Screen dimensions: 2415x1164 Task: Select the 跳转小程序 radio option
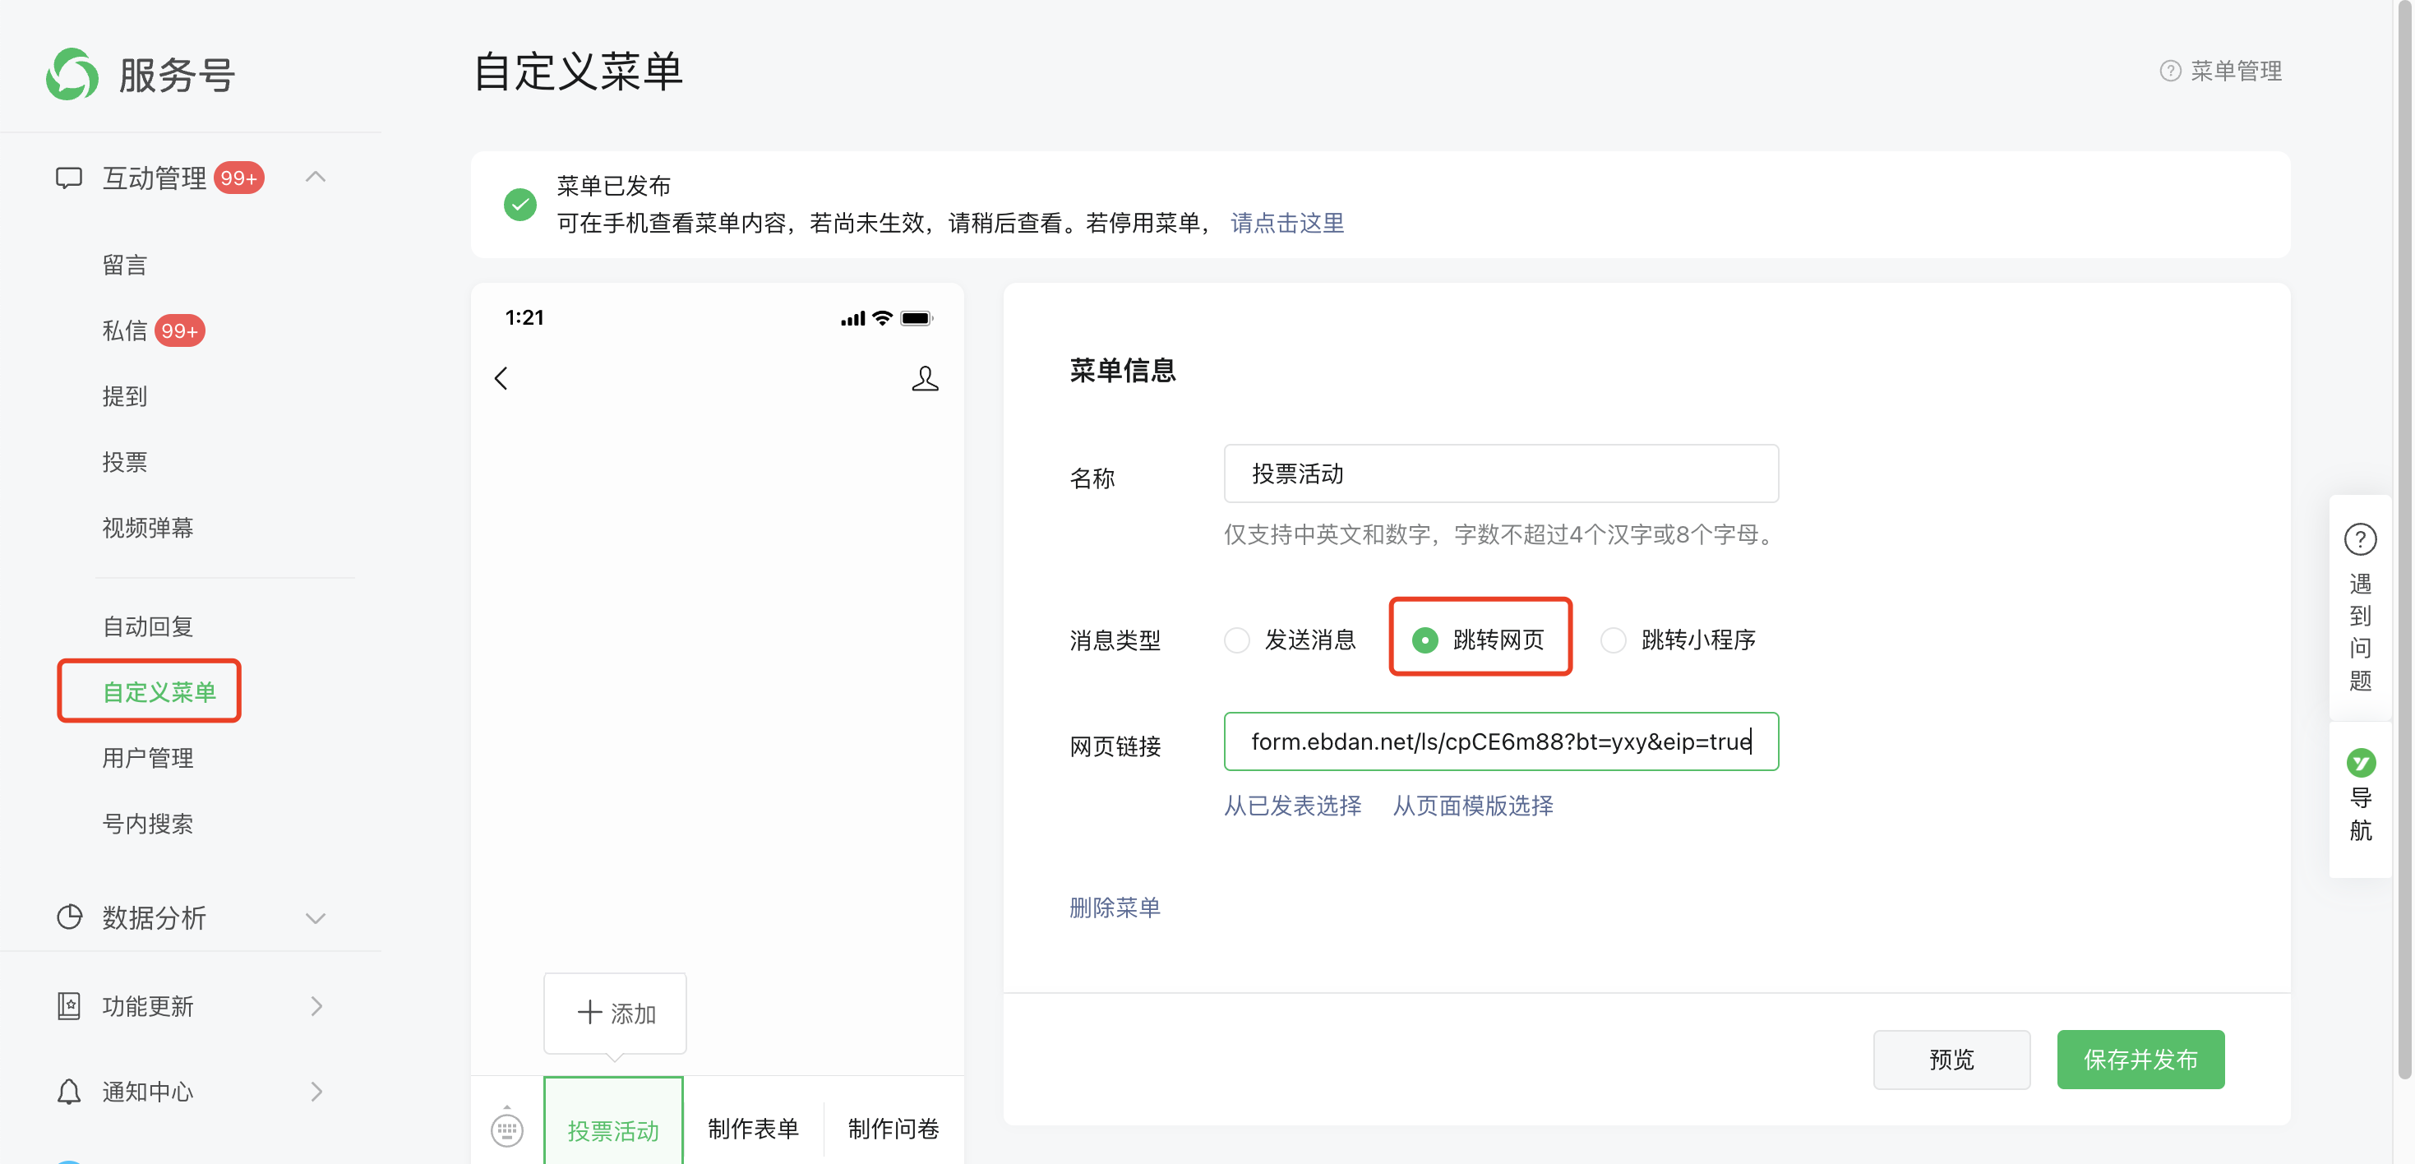point(1614,640)
